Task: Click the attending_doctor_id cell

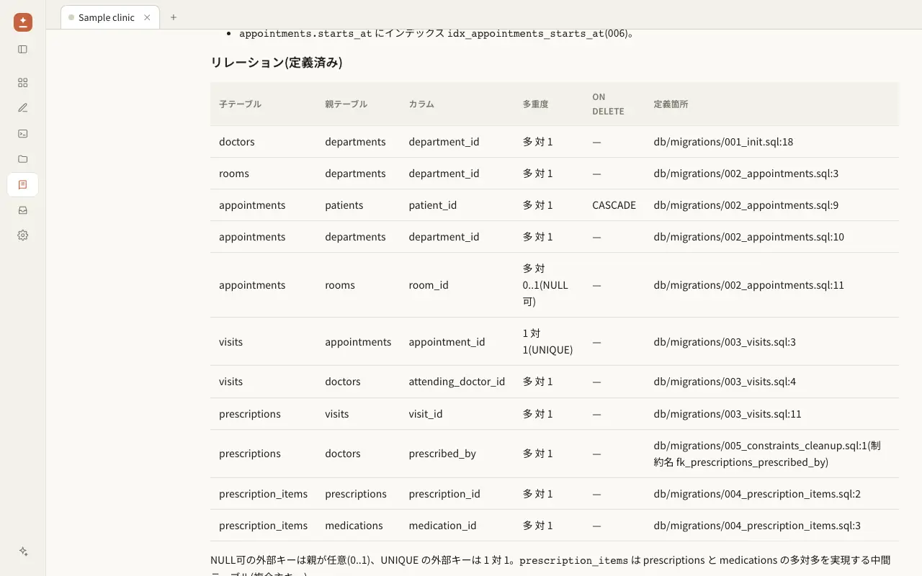Action: pyautogui.click(x=457, y=382)
